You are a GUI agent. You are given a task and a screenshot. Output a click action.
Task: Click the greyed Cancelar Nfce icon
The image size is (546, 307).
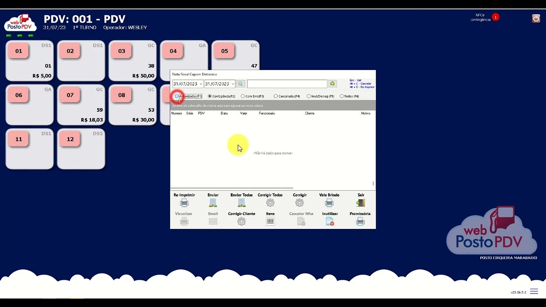coord(301,221)
